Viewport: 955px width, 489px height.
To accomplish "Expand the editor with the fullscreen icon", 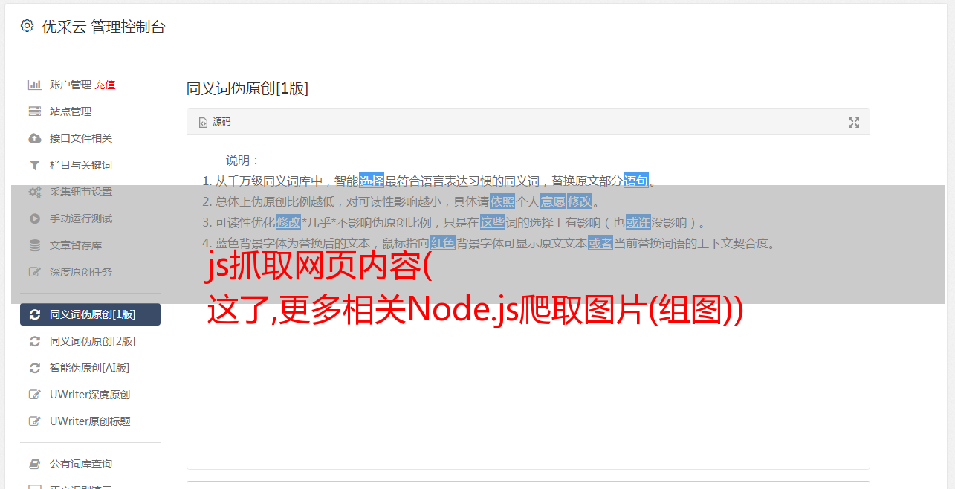I will pyautogui.click(x=854, y=123).
